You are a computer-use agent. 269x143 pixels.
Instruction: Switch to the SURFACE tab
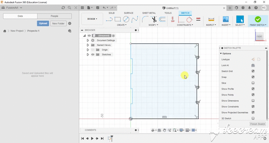129,13
